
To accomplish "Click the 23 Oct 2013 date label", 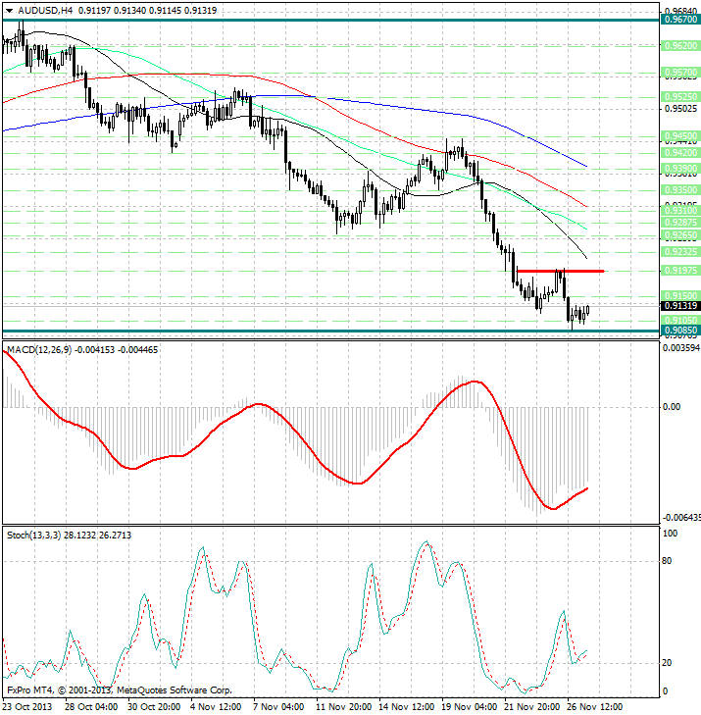I will click(26, 707).
